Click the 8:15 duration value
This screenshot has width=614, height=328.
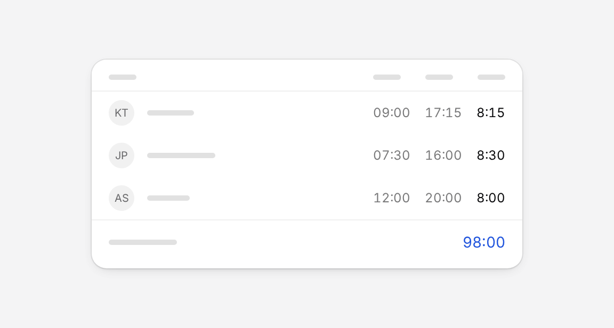click(x=491, y=113)
